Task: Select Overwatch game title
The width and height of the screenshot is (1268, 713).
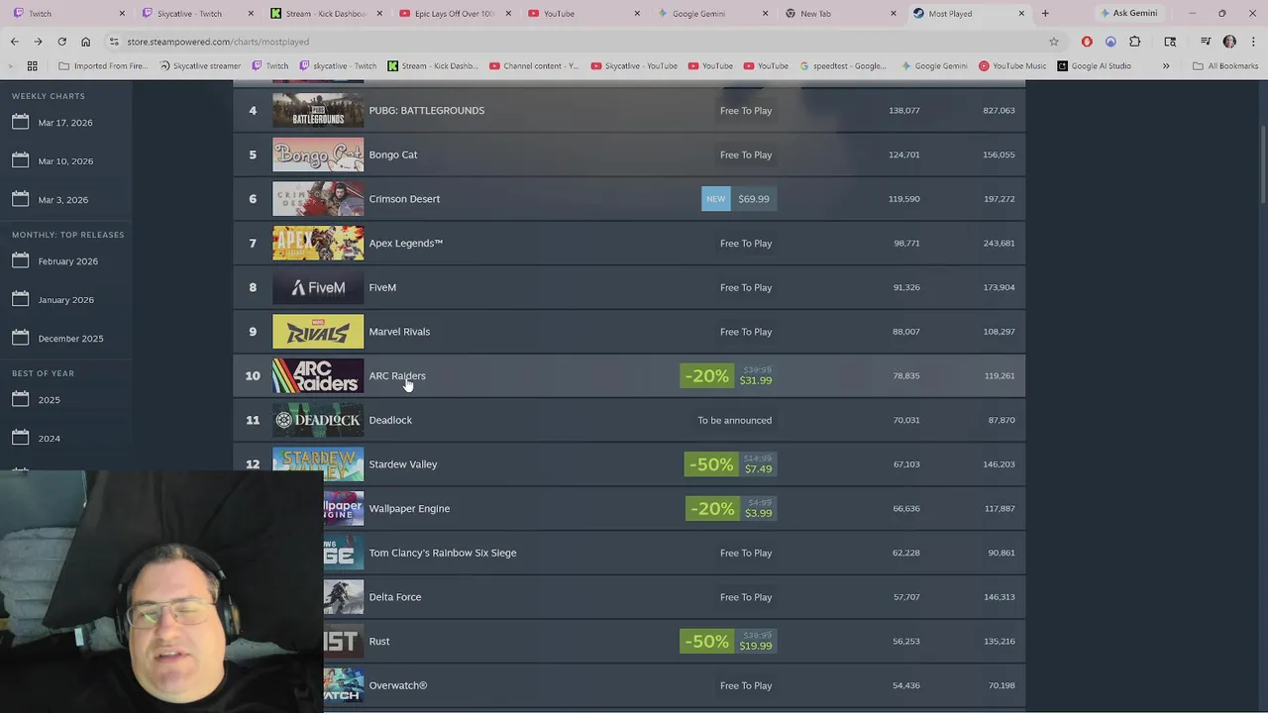Action: click(x=398, y=685)
